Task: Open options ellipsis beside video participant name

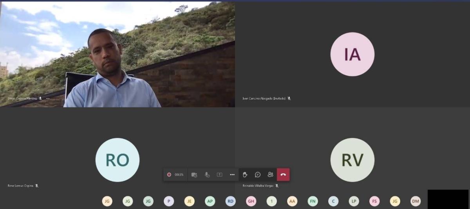Action: [x=48, y=98]
